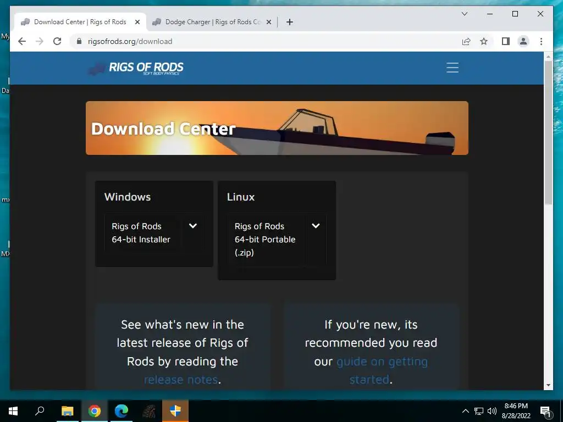
Task: Open the tab search chevron
Action: (464, 14)
